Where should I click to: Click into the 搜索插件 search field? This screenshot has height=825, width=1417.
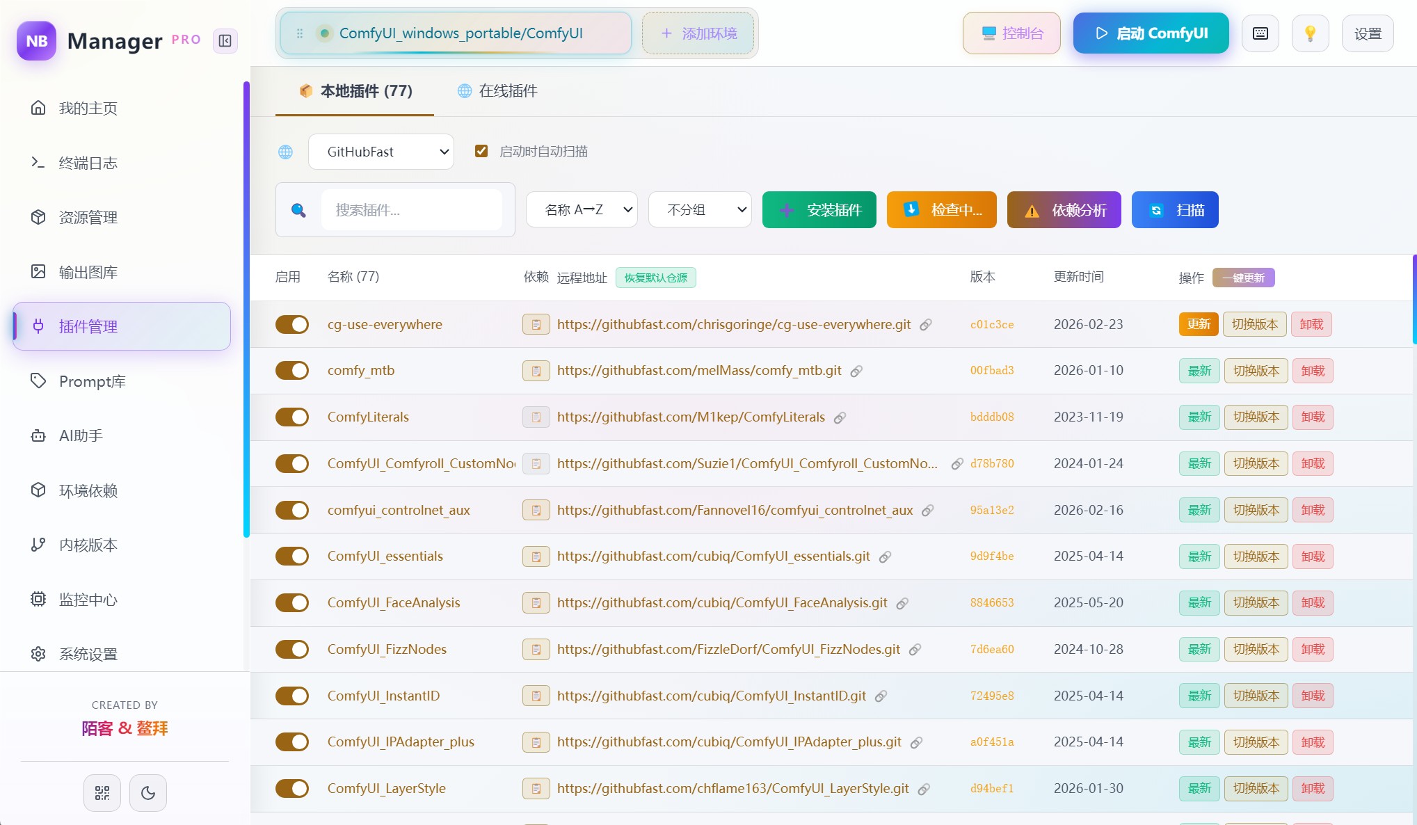click(412, 210)
